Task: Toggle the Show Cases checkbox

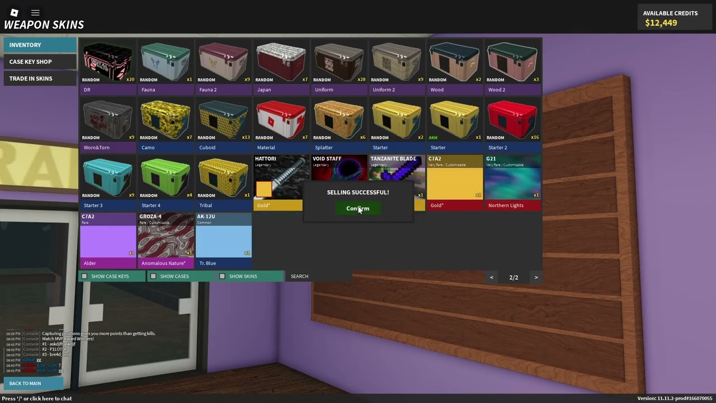Action: pos(153,276)
